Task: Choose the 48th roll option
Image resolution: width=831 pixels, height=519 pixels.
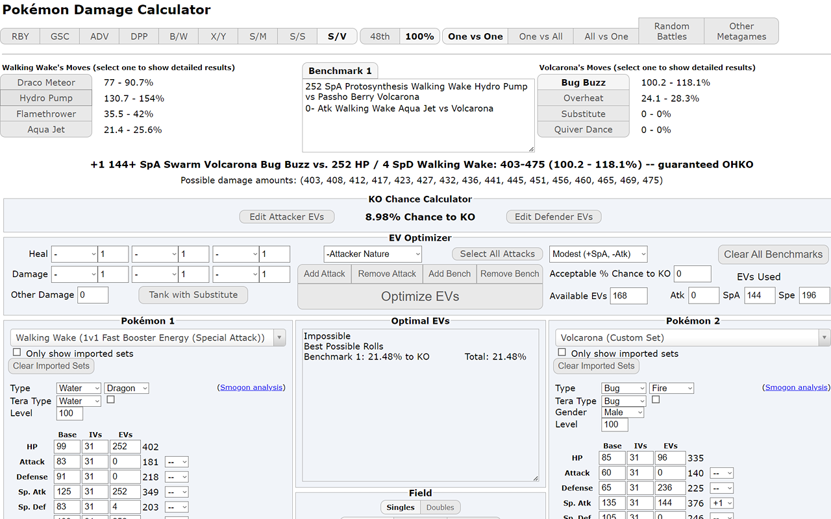Action: (x=380, y=36)
